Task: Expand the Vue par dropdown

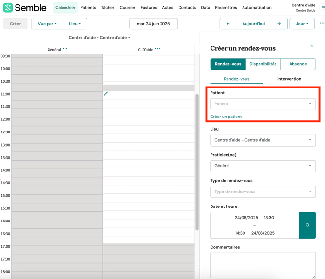Action: pyautogui.click(x=47, y=24)
